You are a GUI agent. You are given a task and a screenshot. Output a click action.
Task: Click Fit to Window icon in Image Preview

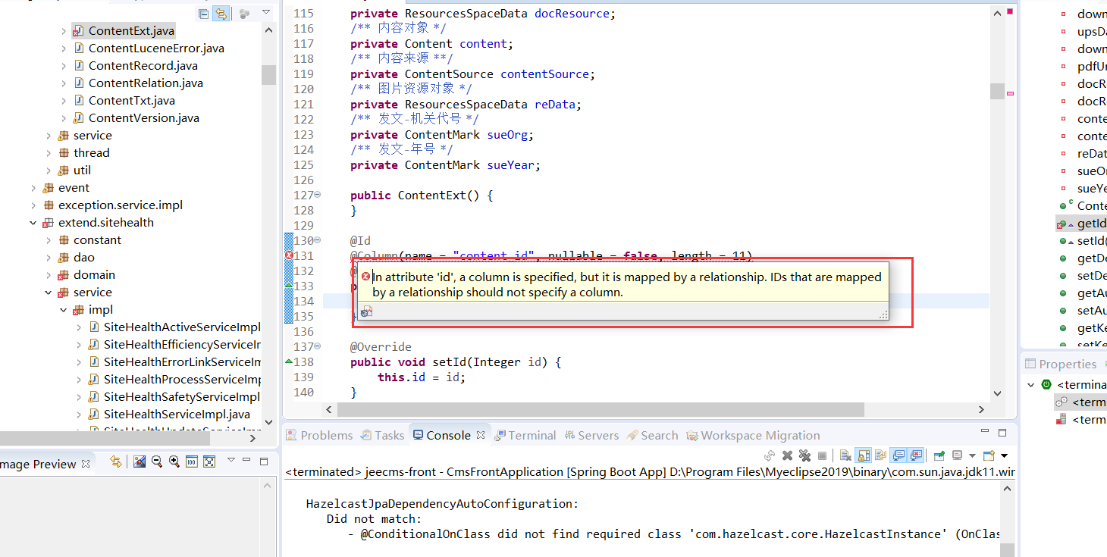[x=209, y=462]
